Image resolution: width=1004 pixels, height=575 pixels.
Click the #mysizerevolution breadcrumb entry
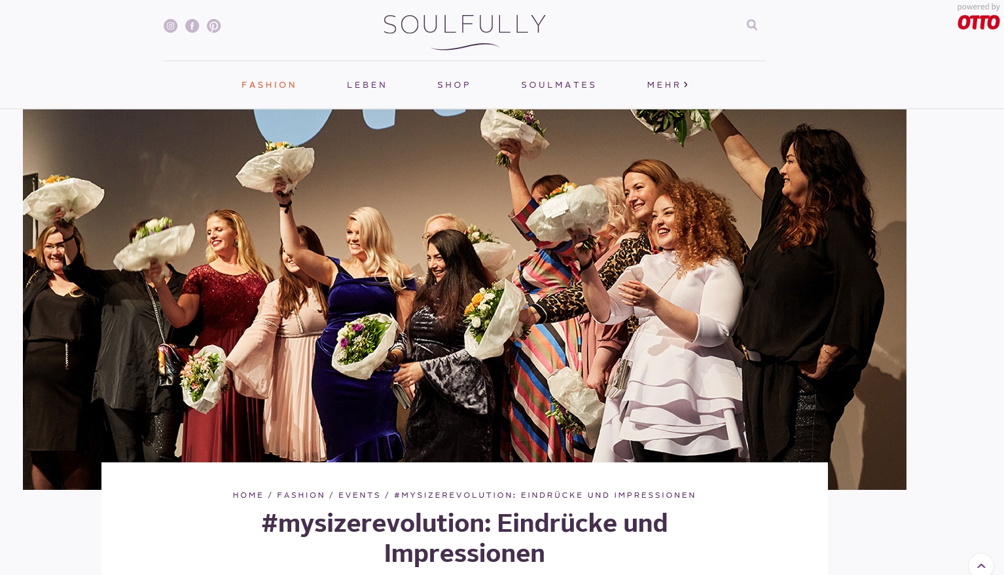[x=545, y=495]
